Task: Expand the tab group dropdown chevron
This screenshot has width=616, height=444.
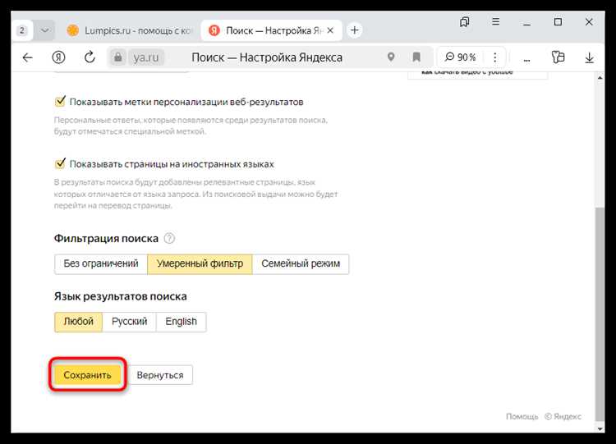Action: pos(45,30)
